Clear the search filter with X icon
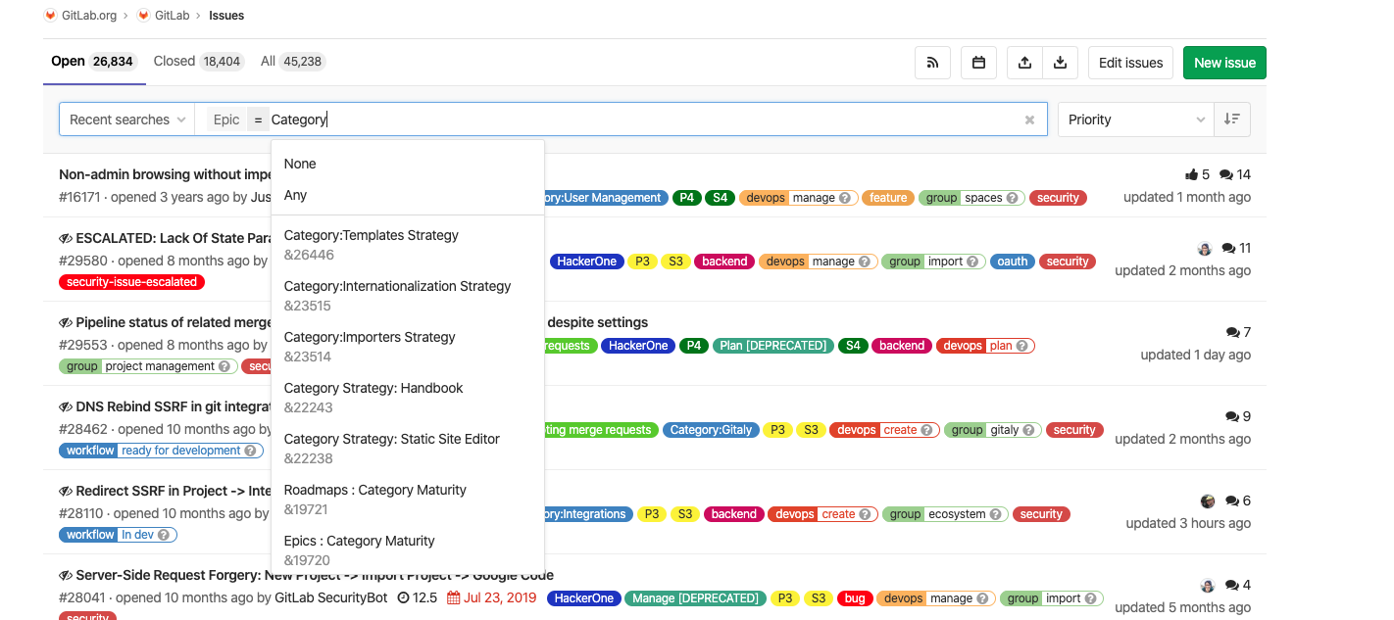Screen dimensions: 1394x620 coord(1029,119)
